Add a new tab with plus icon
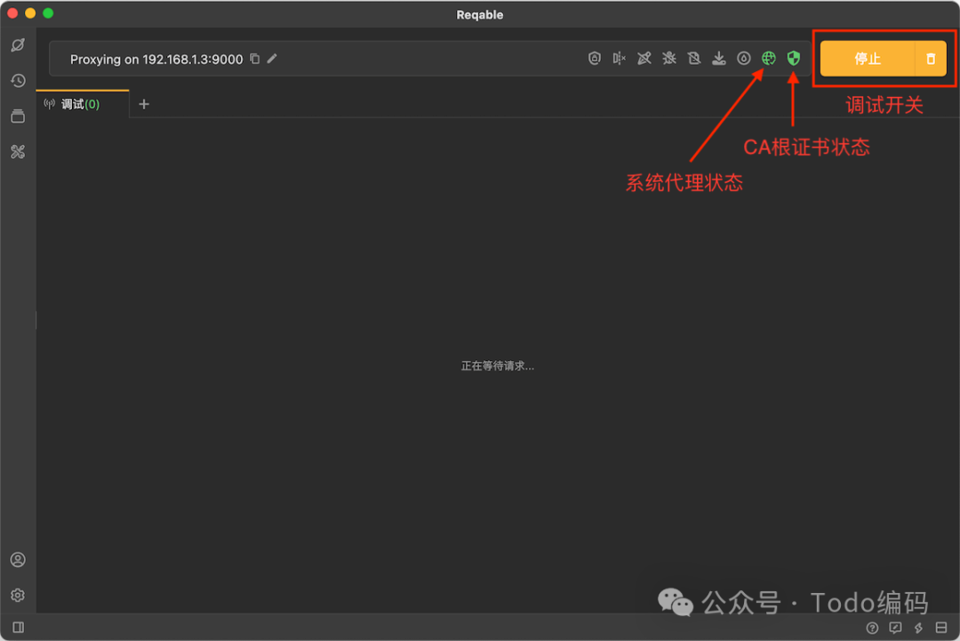Viewport: 960px width, 641px height. (x=144, y=104)
